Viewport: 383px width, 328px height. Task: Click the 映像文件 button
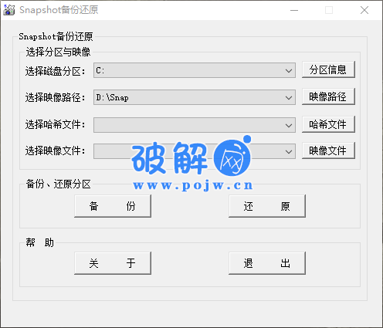pyautogui.click(x=328, y=150)
